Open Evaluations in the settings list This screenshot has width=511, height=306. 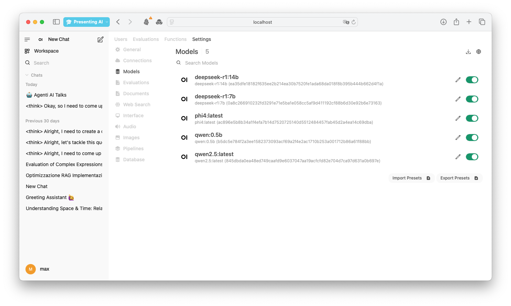pos(132,83)
